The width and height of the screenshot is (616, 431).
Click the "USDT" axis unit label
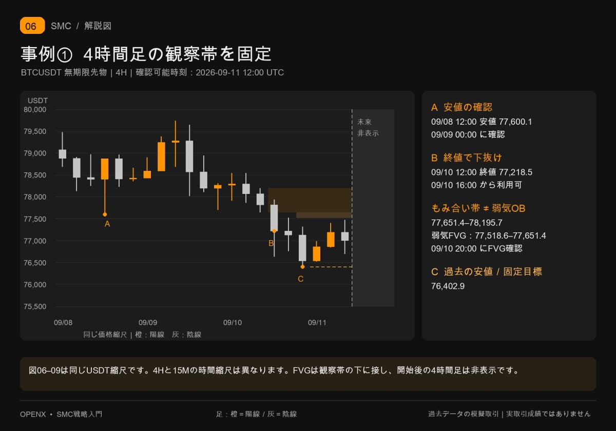[x=37, y=101]
